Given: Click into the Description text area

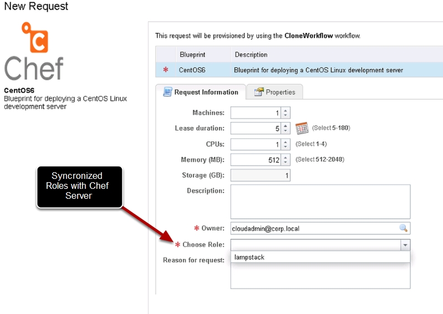Looking at the screenshot, I should (320, 202).
